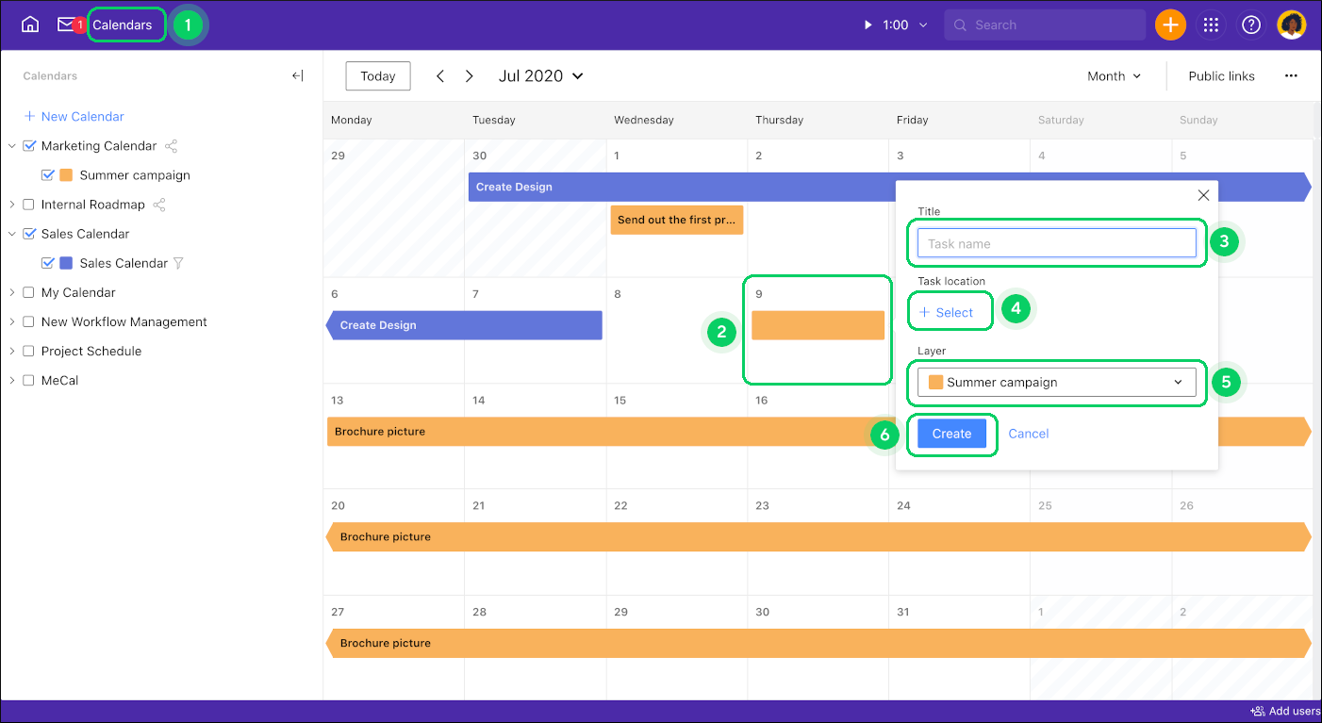
Task: Open the Month view dropdown
Action: pos(1114,75)
